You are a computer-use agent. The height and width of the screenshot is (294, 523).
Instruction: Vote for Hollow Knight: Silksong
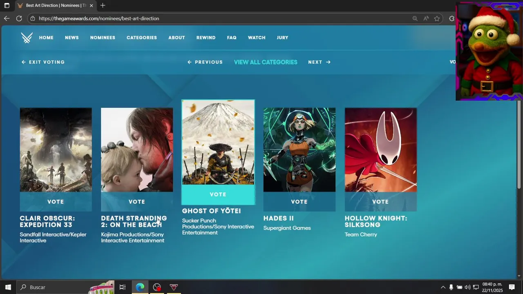tap(380, 202)
